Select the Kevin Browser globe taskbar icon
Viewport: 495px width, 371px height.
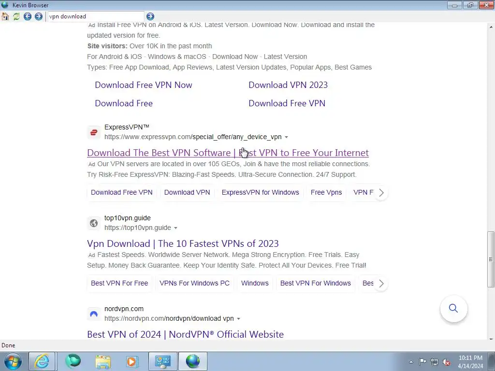[193, 361]
